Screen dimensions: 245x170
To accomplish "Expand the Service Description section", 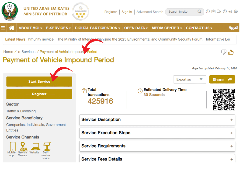I will pos(157,120).
